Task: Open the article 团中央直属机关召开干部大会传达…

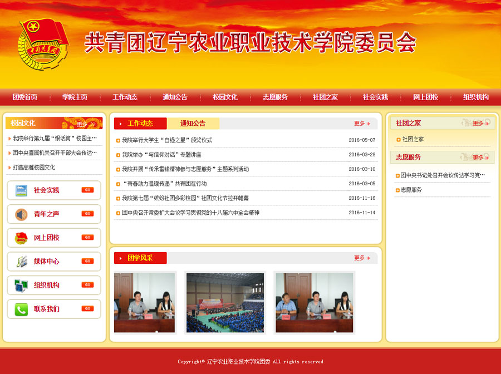Action: (x=55, y=153)
